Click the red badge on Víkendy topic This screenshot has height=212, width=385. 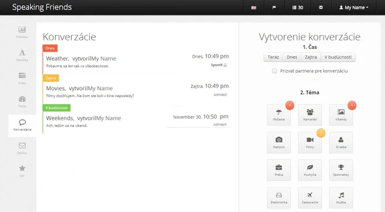click(x=352, y=105)
